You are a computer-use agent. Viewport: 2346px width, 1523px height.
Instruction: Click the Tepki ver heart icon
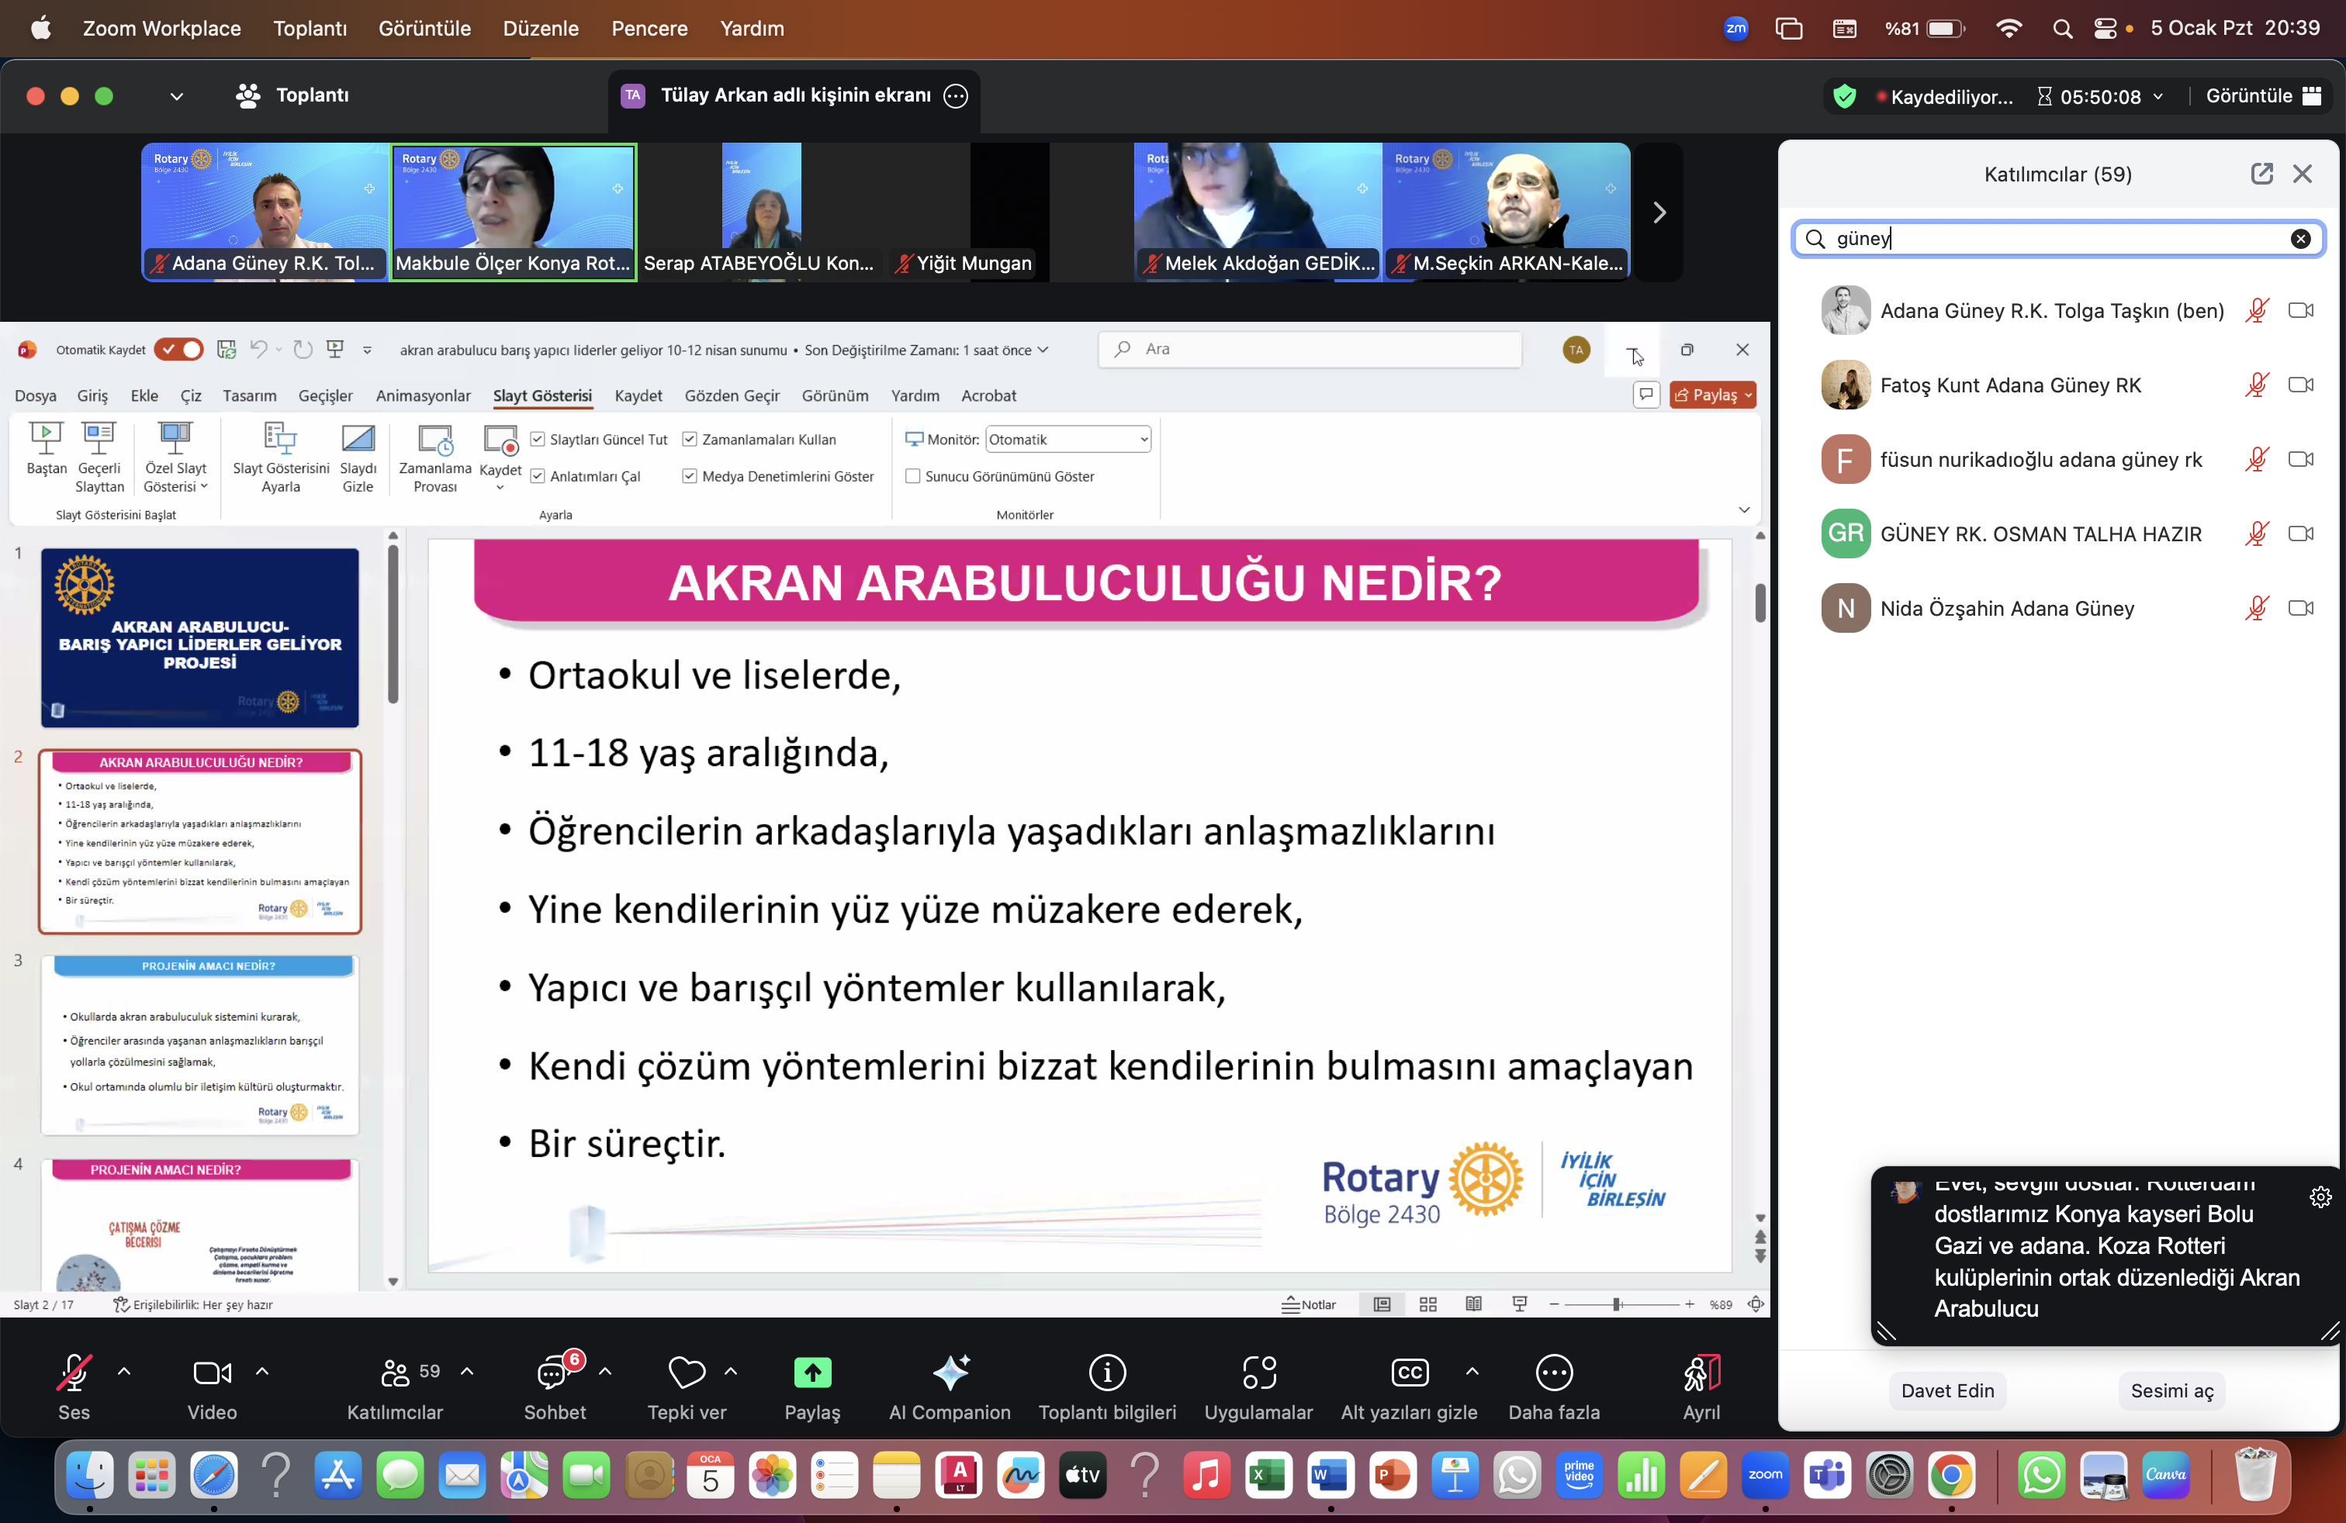686,1373
